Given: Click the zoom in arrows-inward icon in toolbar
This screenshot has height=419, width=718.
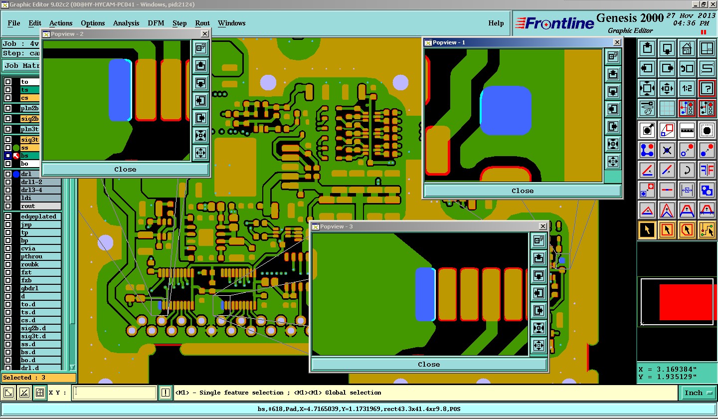Looking at the screenshot, I should [x=647, y=89].
